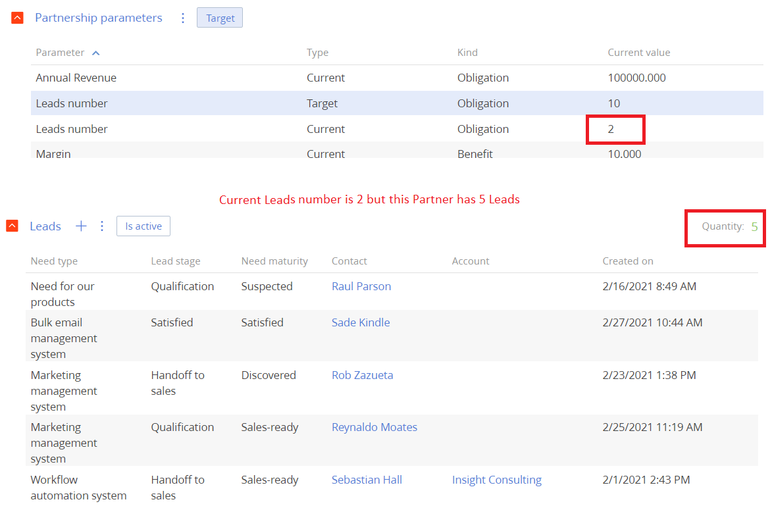Click the Account column header
772x508 pixels.
point(471,261)
